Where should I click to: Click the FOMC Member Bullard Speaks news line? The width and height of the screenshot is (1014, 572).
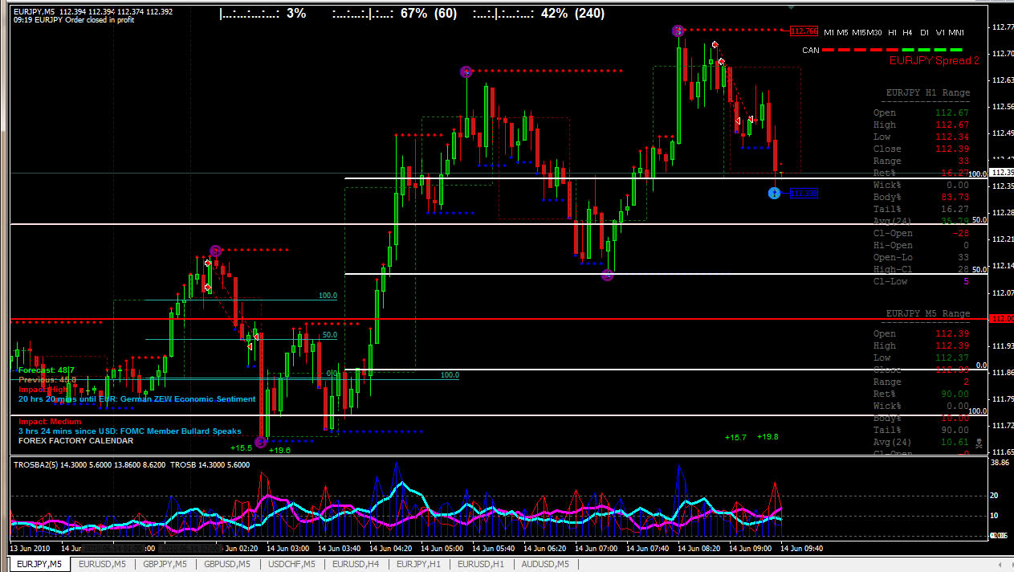[130, 431]
